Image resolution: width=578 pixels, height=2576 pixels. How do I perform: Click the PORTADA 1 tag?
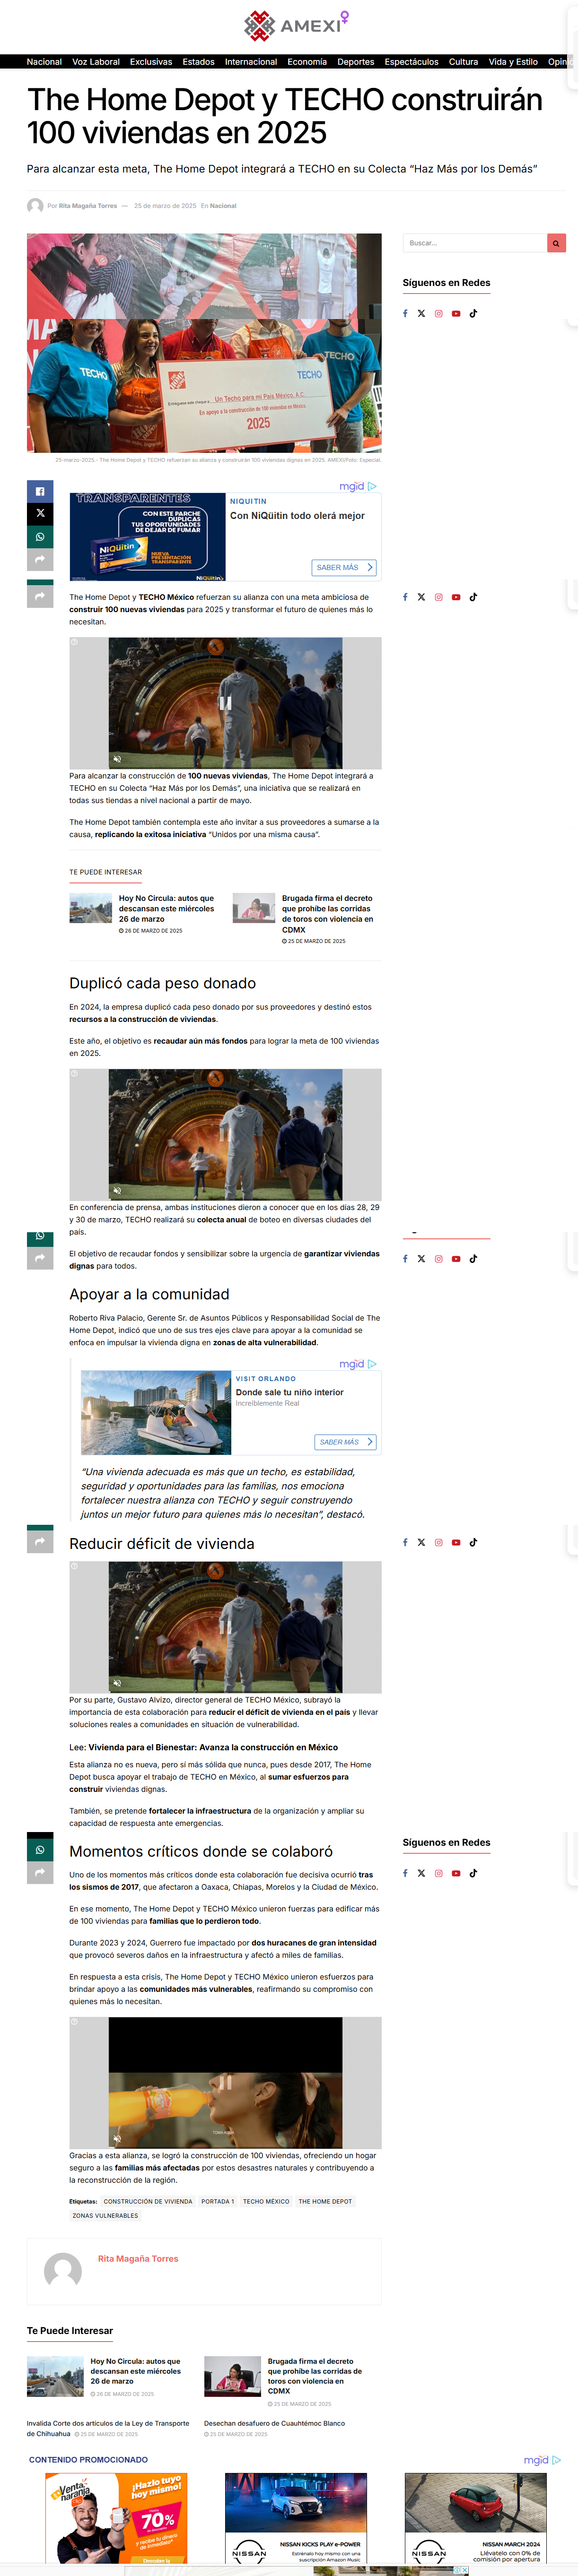[218, 2201]
